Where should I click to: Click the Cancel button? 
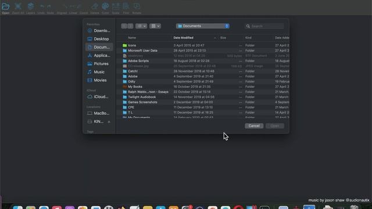(x=254, y=126)
